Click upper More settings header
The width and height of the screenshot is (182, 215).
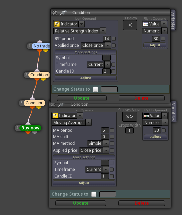point(86,52)
